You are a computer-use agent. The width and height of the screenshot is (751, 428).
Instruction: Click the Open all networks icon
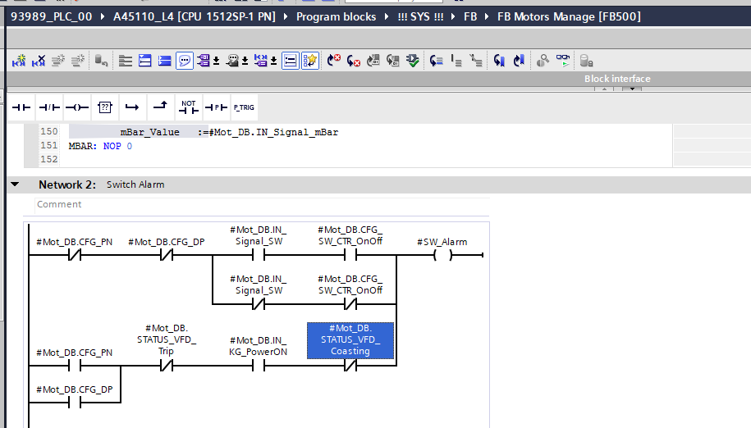click(x=145, y=61)
